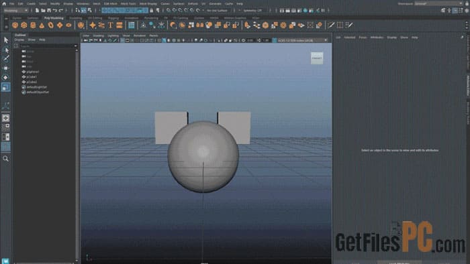
Task: Open viewport Panels menu
Action: click(154, 36)
